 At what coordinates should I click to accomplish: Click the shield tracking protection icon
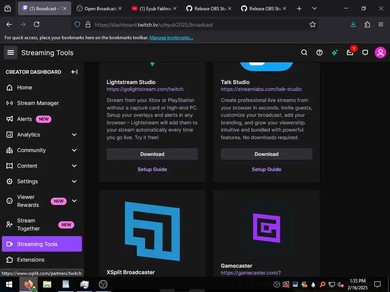click(x=77, y=24)
